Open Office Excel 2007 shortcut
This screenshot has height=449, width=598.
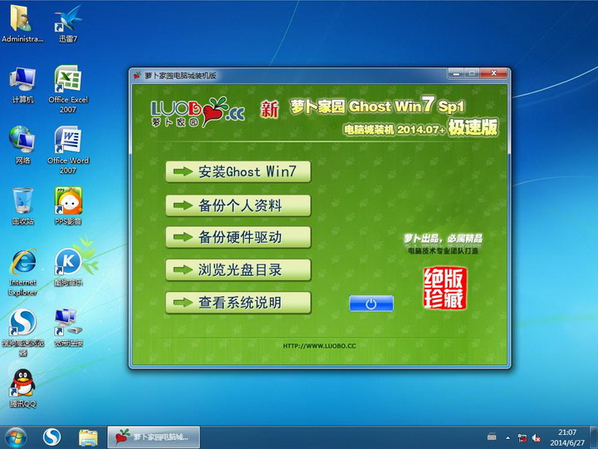coord(68,89)
